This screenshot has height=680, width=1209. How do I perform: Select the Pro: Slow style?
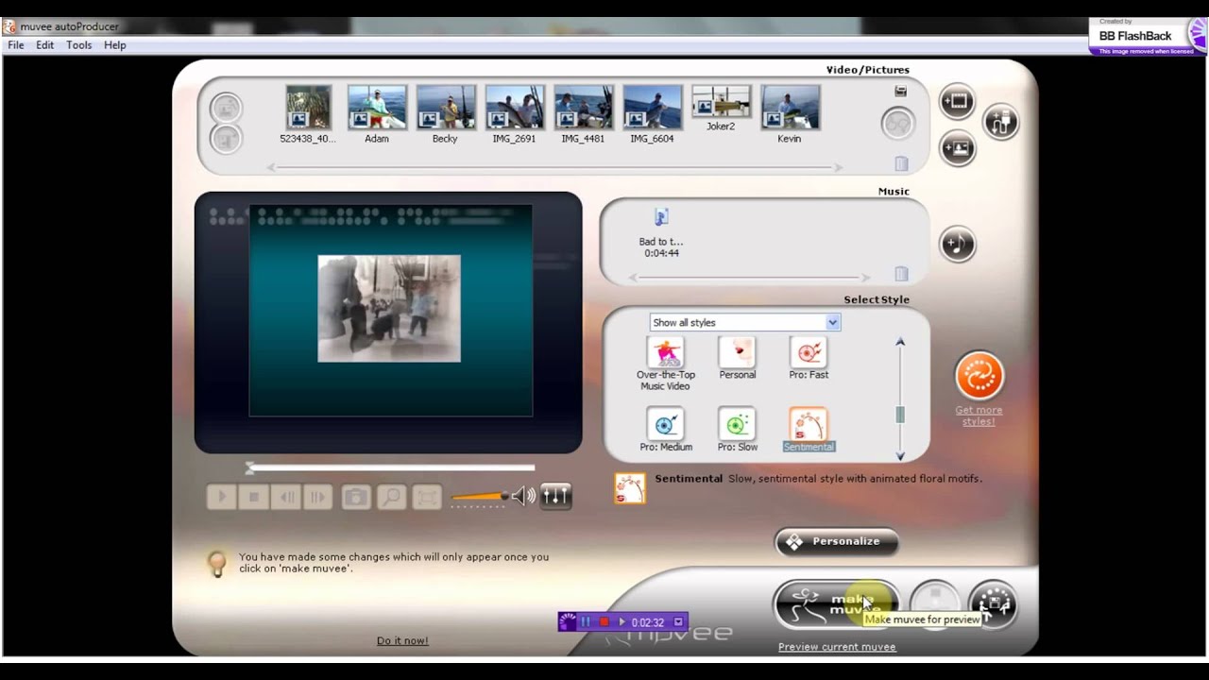click(737, 431)
